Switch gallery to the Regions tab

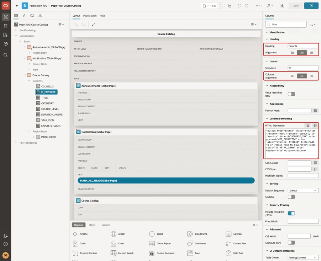[x=78, y=225]
